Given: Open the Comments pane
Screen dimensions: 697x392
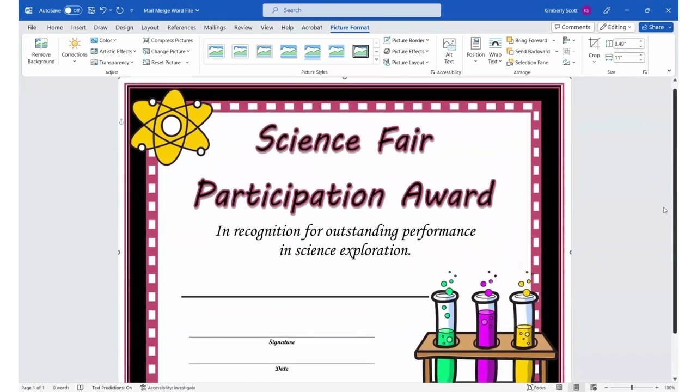Looking at the screenshot, I should [572, 27].
